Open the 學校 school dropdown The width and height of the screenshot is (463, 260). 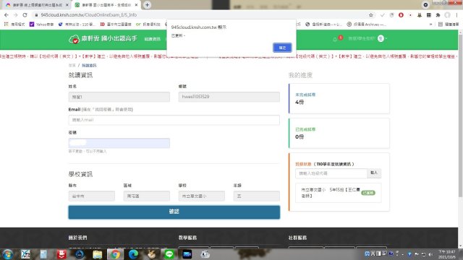pos(201,196)
